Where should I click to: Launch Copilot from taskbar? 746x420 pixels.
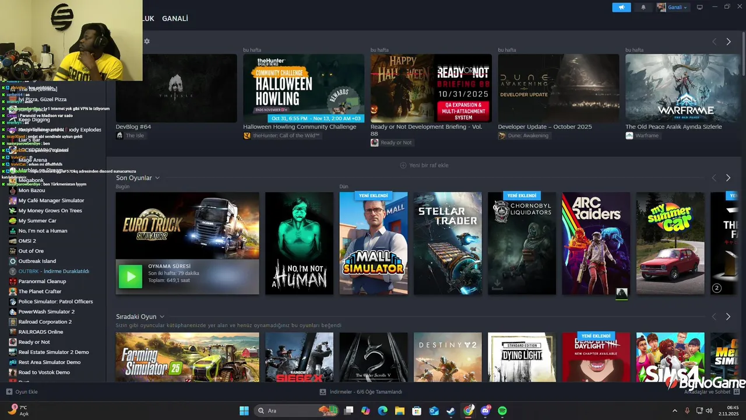click(365, 411)
